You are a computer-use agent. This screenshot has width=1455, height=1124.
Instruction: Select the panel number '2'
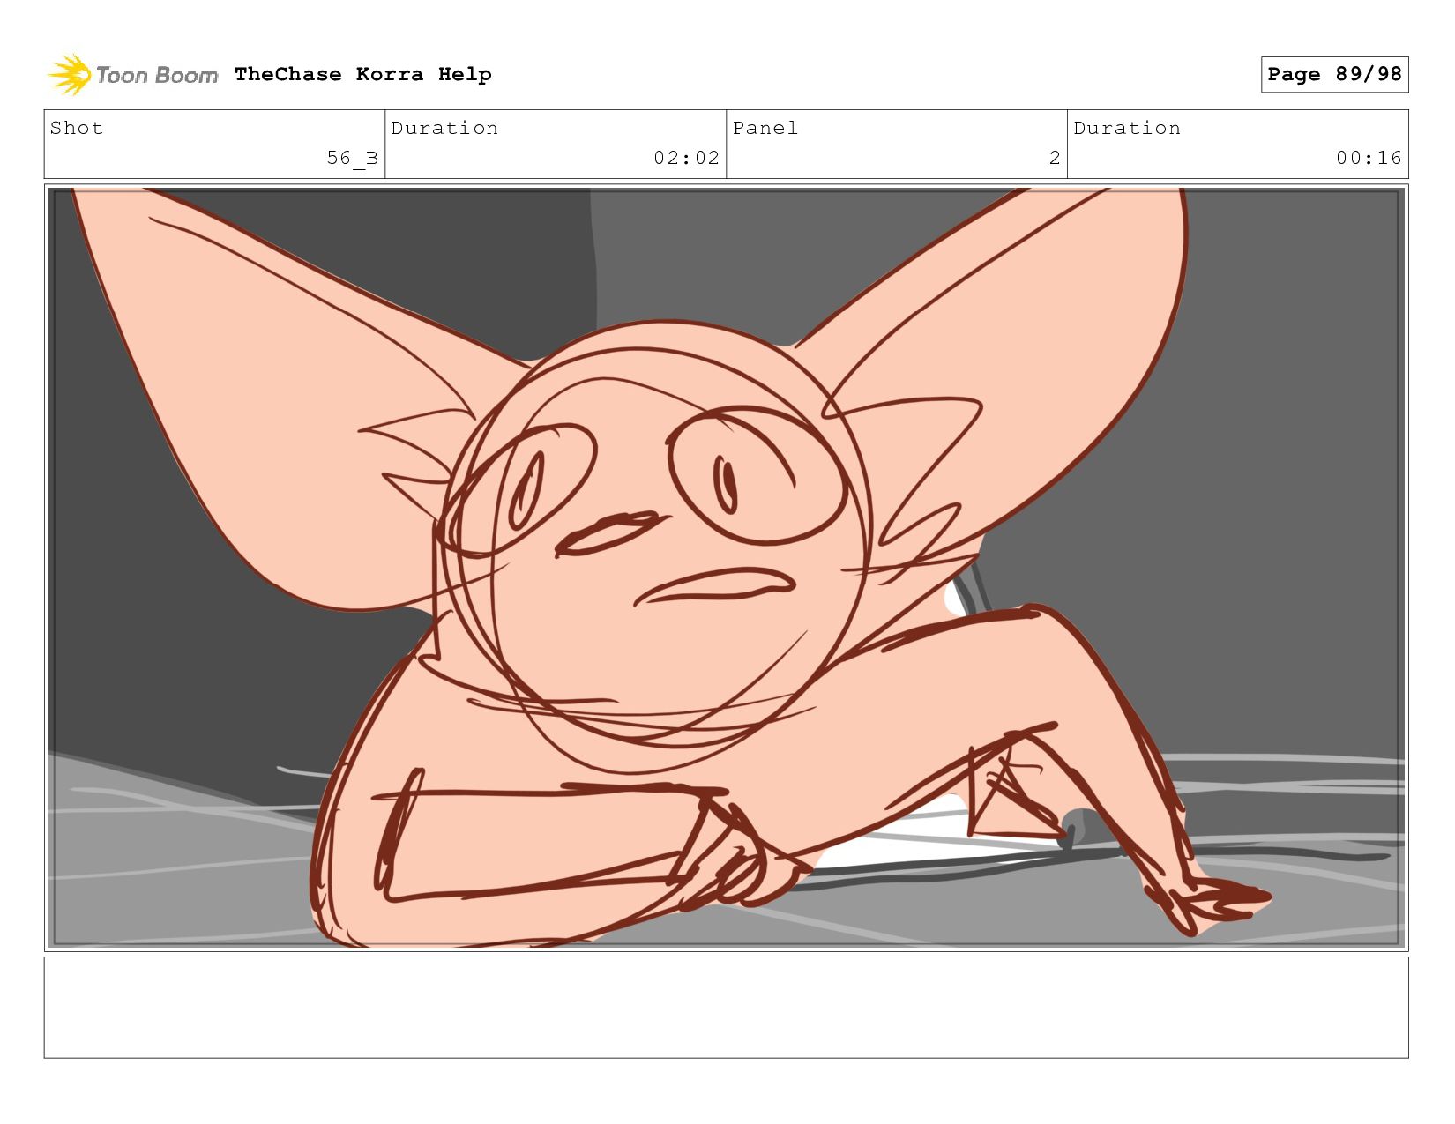coord(1055,159)
